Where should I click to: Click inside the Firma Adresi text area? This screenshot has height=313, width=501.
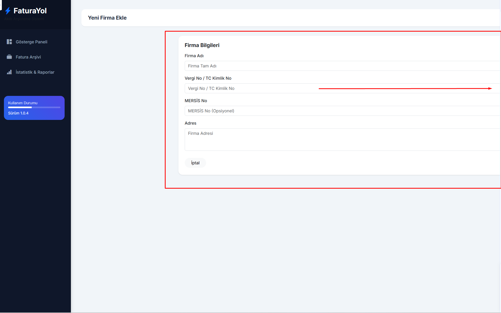pos(340,140)
